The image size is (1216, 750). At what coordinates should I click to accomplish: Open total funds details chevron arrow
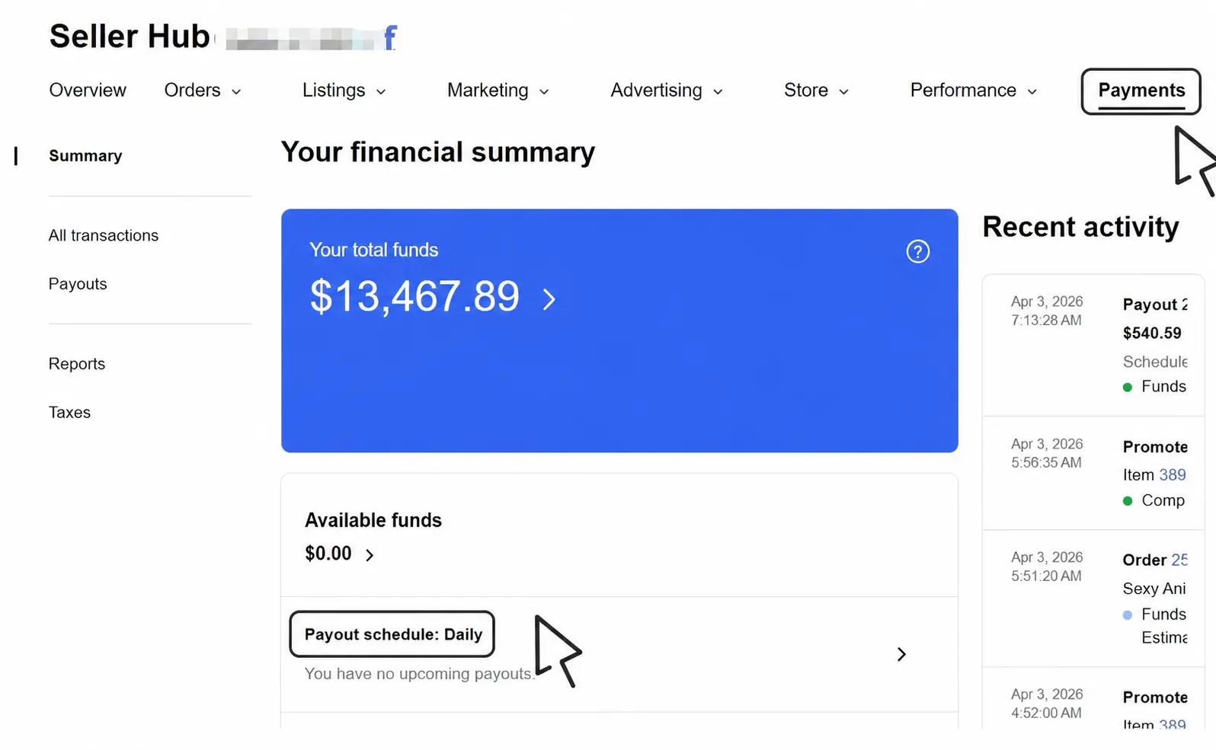click(x=549, y=299)
